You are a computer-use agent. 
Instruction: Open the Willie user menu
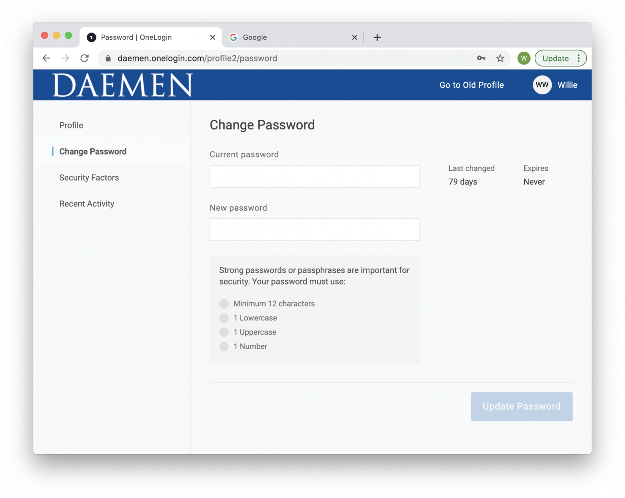567,85
